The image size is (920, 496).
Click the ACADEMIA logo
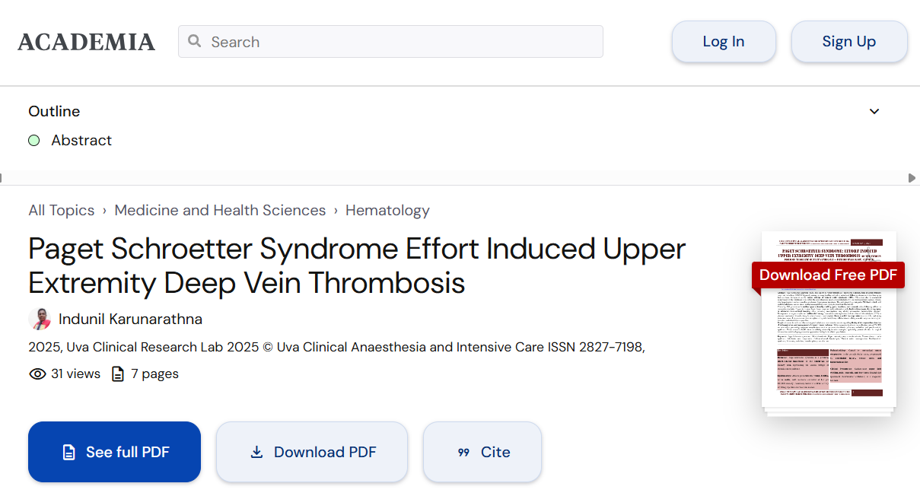pos(86,42)
